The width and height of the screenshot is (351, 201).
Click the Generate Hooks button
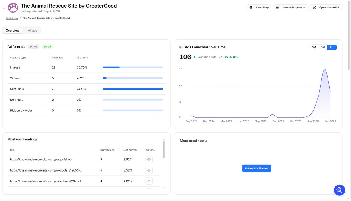pos(257,168)
